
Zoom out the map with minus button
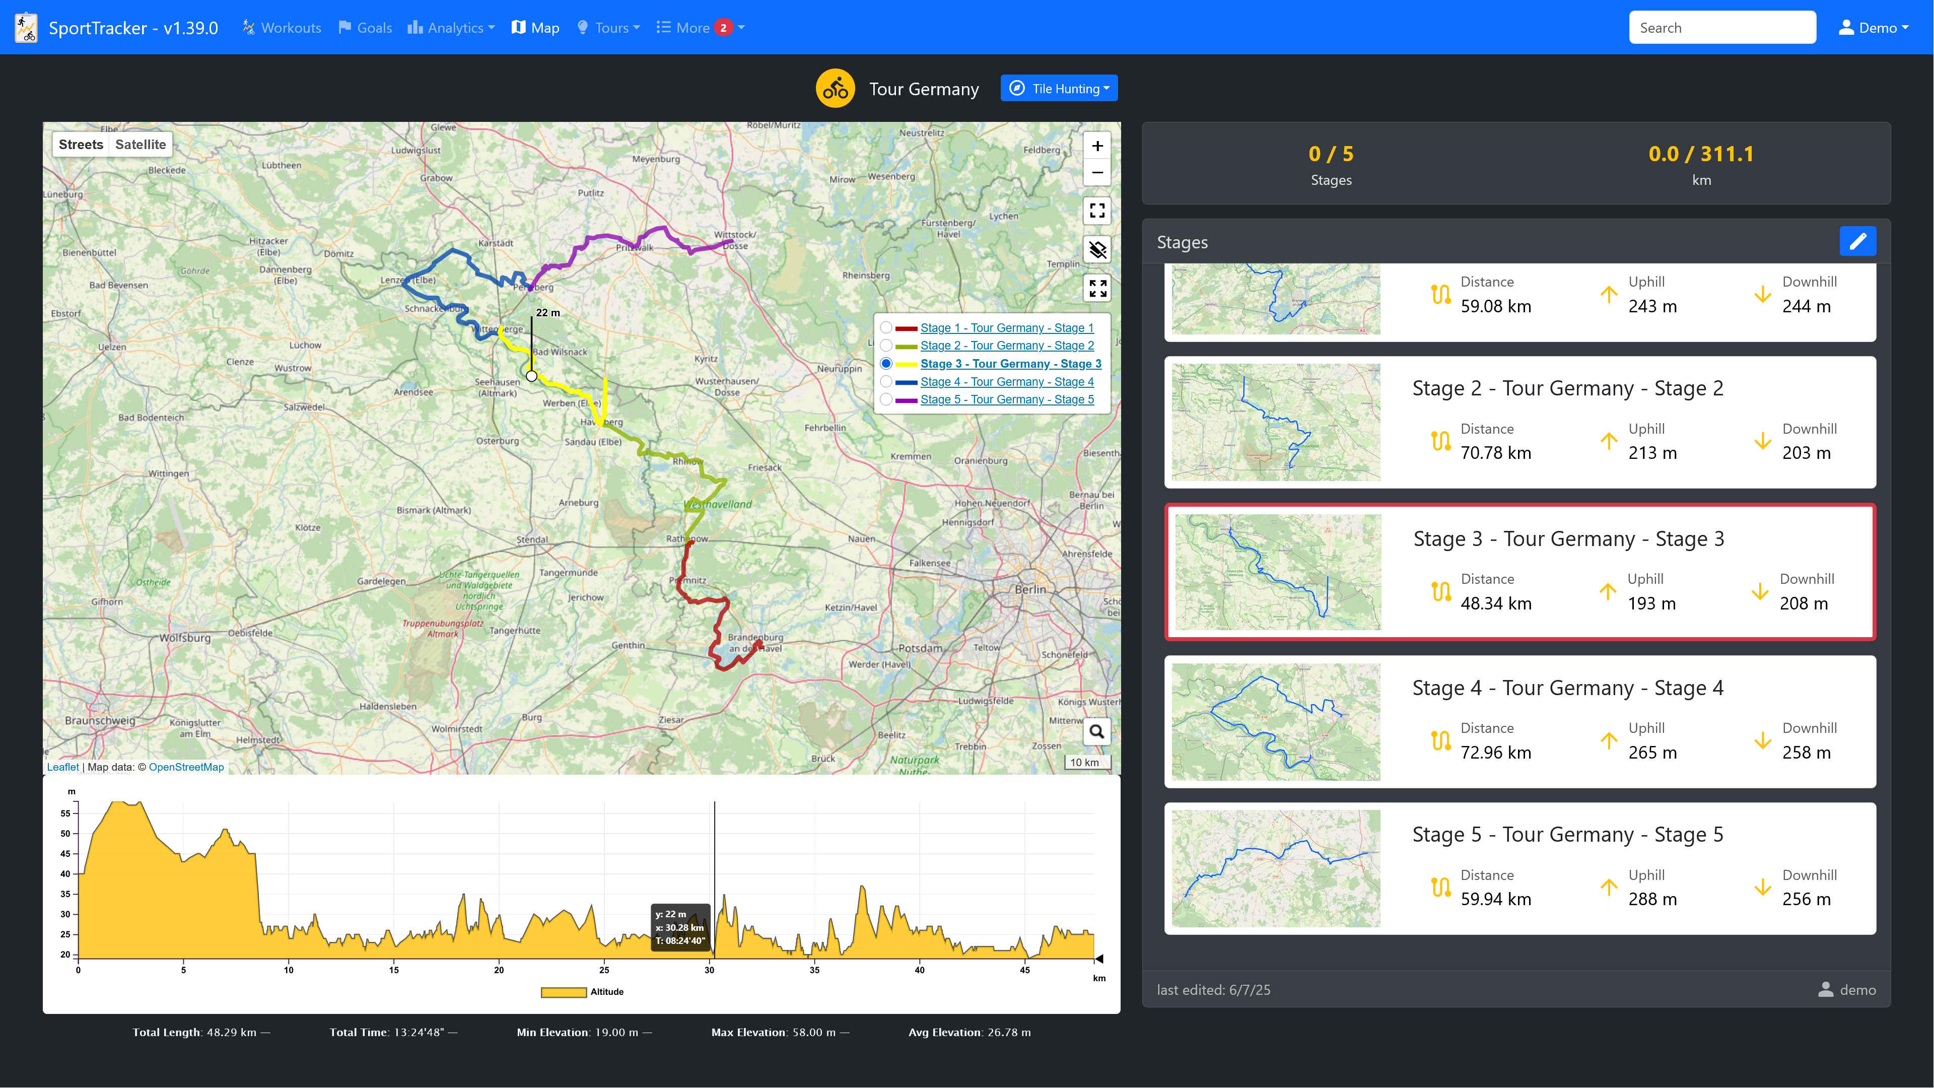1097,172
